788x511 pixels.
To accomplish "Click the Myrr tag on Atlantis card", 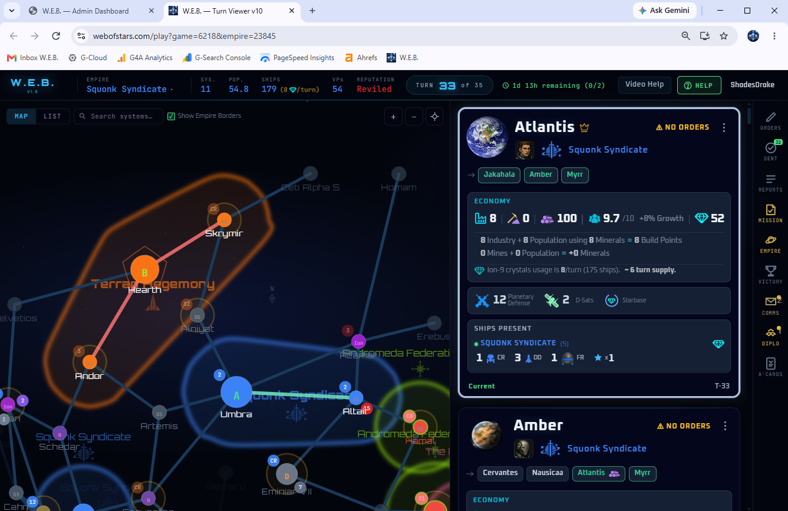I will (x=575, y=174).
